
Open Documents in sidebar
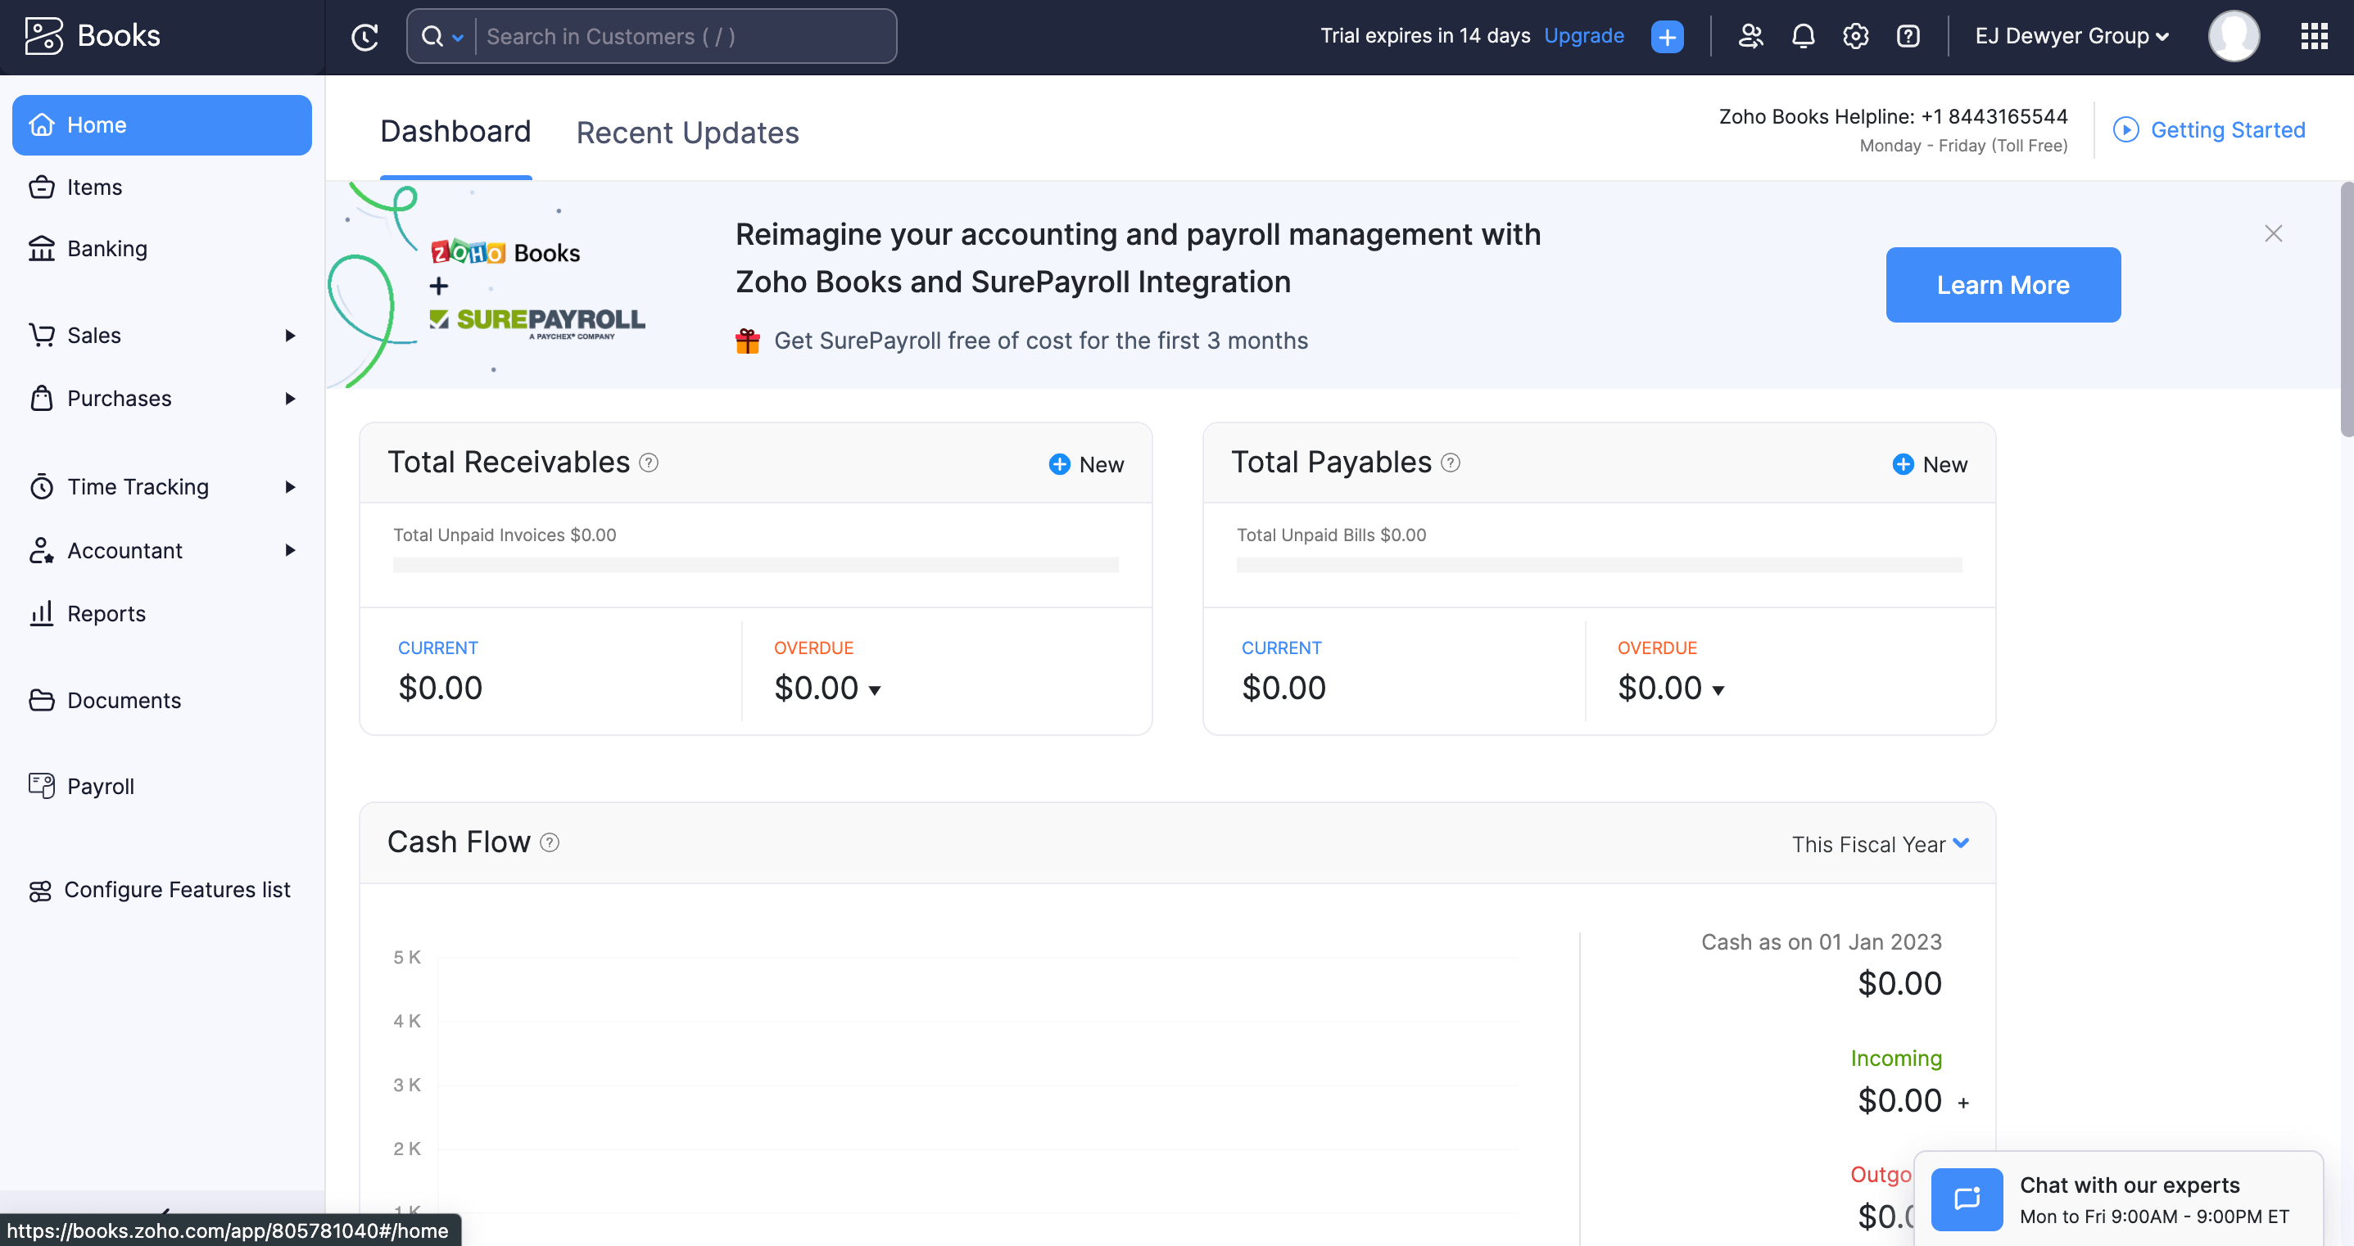tap(161, 701)
